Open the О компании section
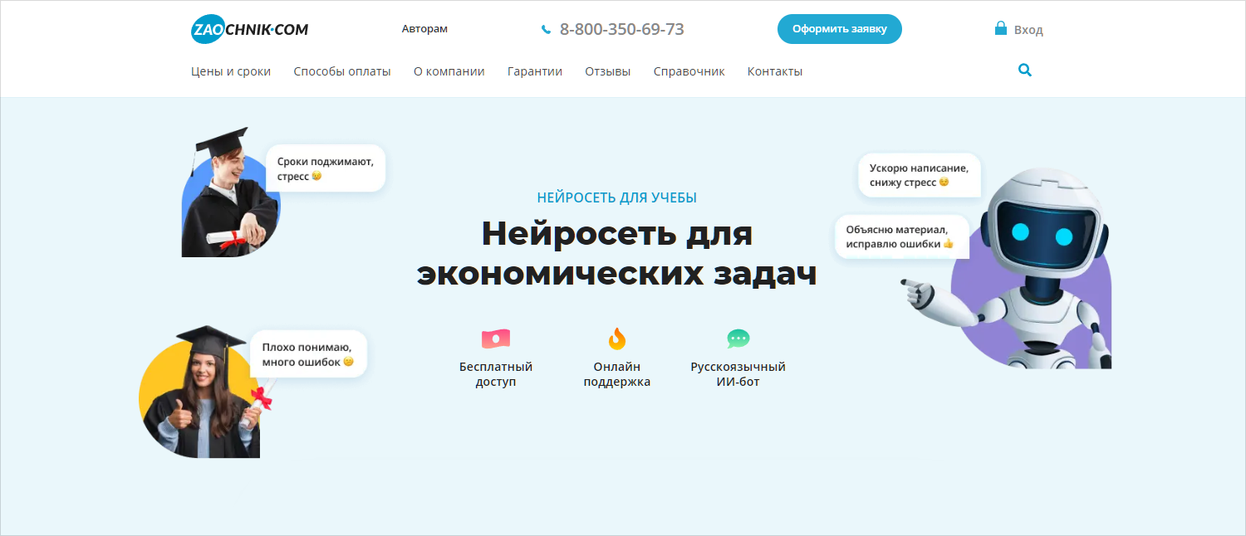Image resolution: width=1246 pixels, height=536 pixels. [x=449, y=71]
